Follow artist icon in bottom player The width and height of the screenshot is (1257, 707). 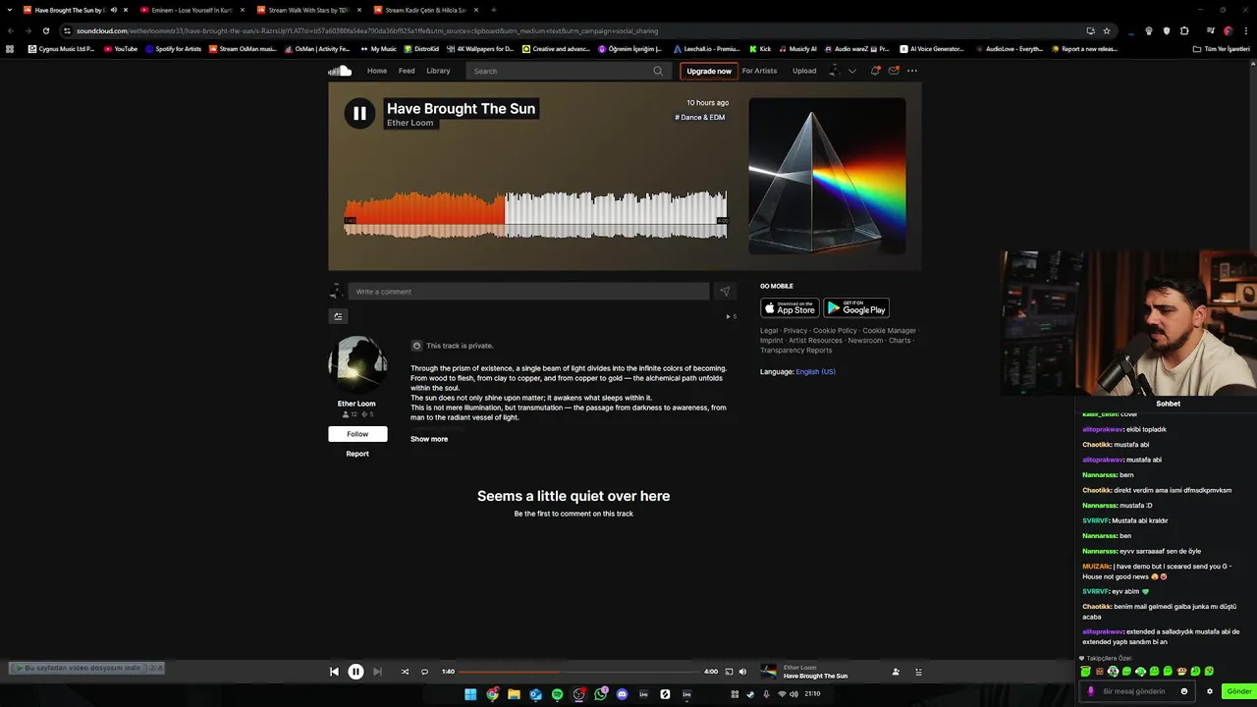(896, 672)
